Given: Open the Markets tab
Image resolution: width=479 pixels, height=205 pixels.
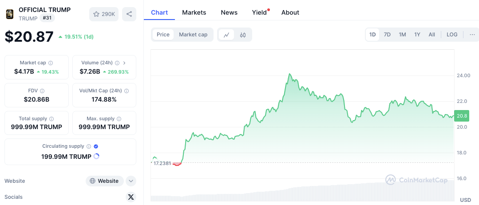Looking at the screenshot, I should (x=194, y=12).
